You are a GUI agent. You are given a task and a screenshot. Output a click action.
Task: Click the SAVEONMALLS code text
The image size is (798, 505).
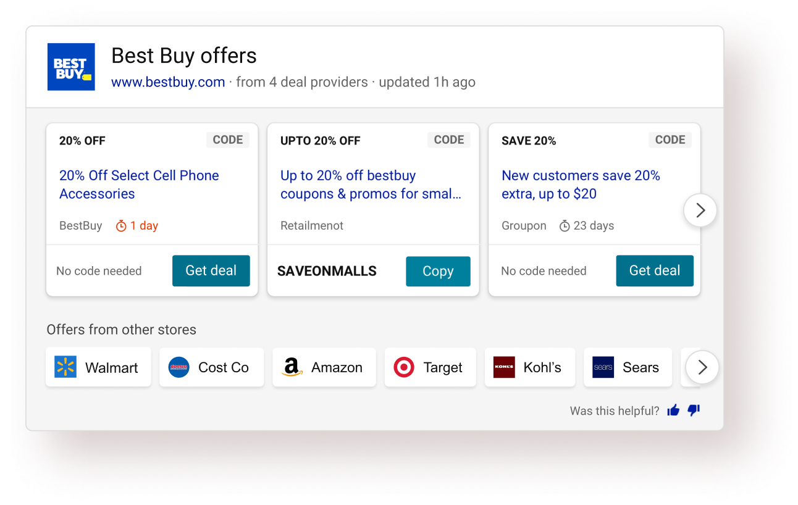[327, 271]
